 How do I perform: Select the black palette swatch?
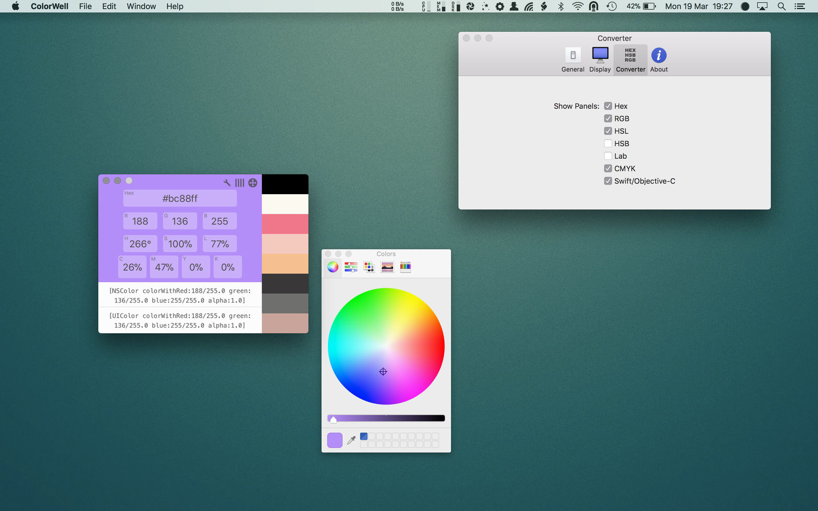point(285,184)
